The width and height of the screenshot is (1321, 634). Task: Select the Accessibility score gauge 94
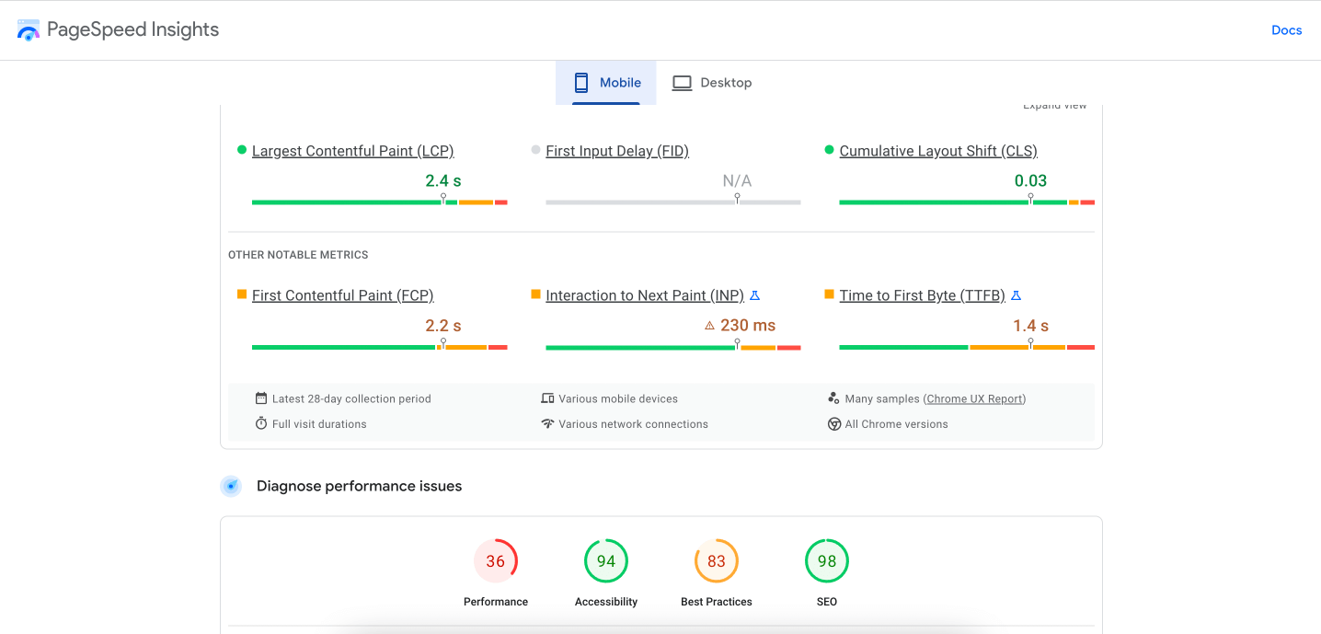[x=606, y=561]
